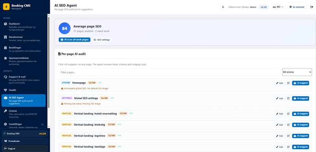Click AI suggest for Homepage
Image resolution: width=316 pixels, height=152 pixels.
[301, 83]
